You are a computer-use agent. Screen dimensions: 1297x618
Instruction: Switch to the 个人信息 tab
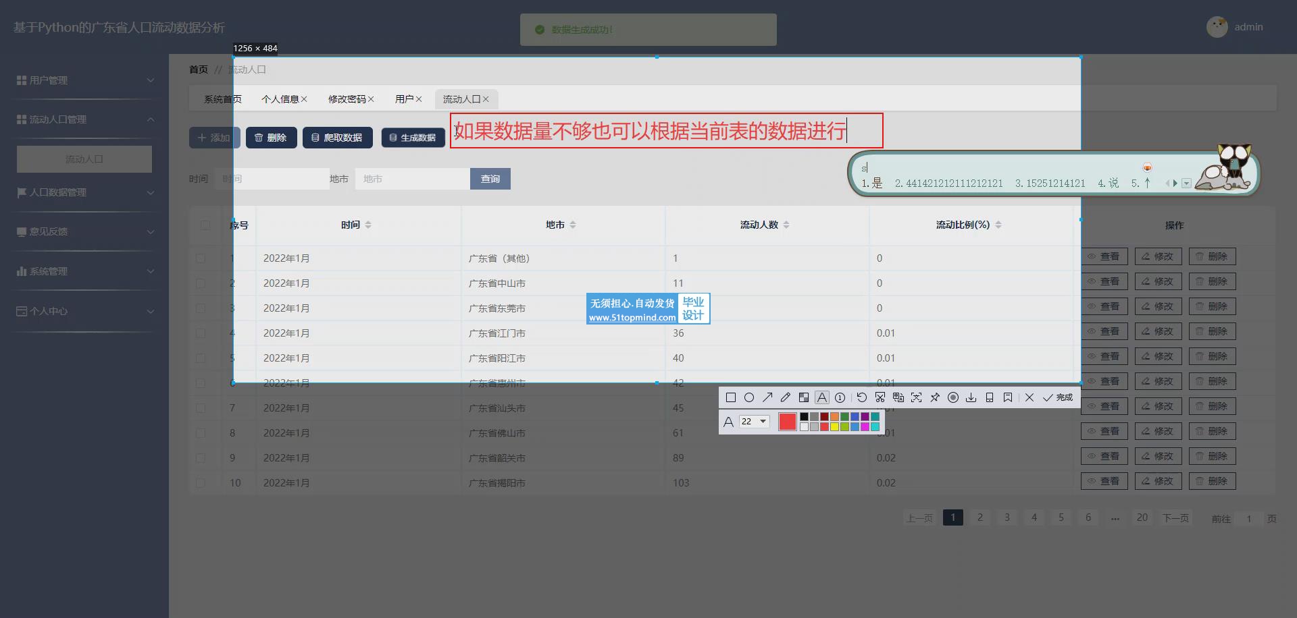coord(280,99)
